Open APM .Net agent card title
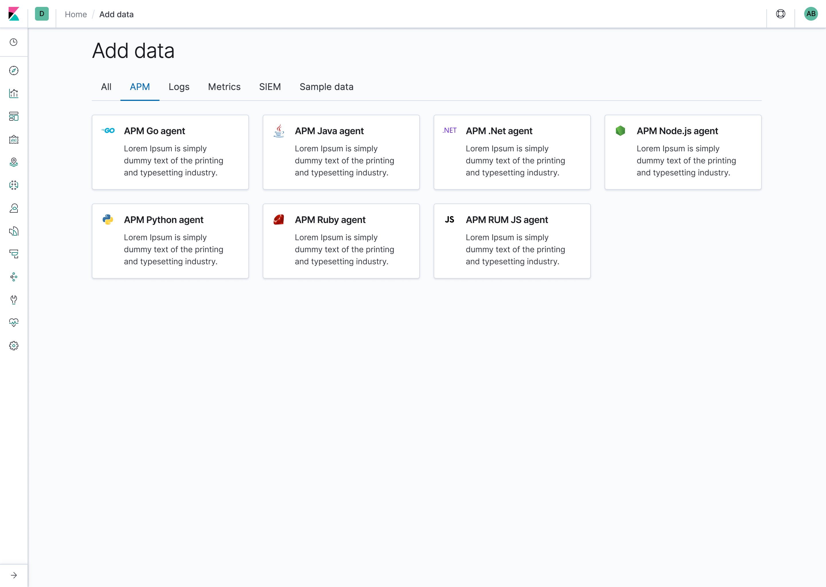Screen dimensions: 826x587 click(x=499, y=131)
